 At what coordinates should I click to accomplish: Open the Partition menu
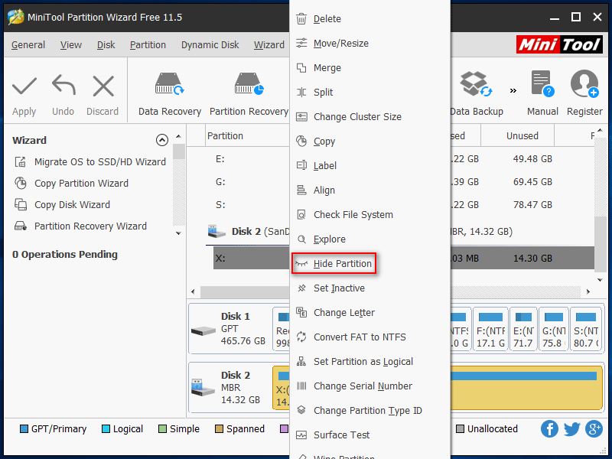(148, 45)
